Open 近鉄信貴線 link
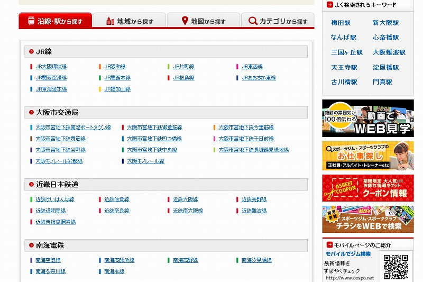The image size is (423, 282). pyautogui.click(x=117, y=199)
